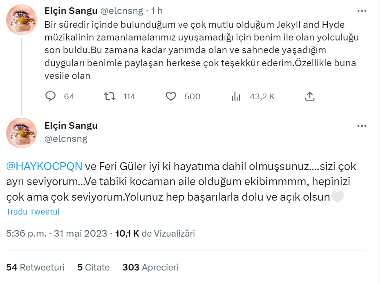383x284 pixels.
Task: Click the retweet icon on first tweet
Action: point(110,96)
